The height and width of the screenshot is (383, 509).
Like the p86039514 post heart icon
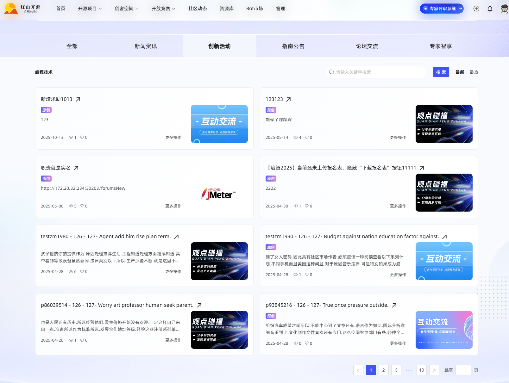82,340
